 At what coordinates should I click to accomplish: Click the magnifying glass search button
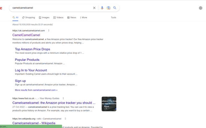(115, 8)
